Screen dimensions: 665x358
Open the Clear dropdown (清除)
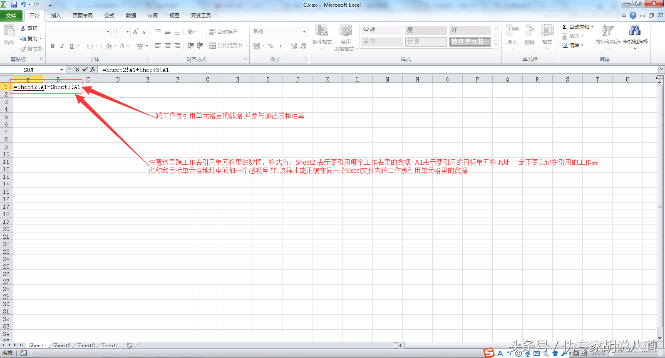pos(573,45)
